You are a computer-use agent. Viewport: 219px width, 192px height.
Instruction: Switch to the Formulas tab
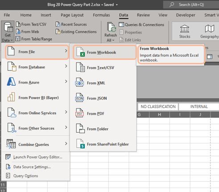101,15
